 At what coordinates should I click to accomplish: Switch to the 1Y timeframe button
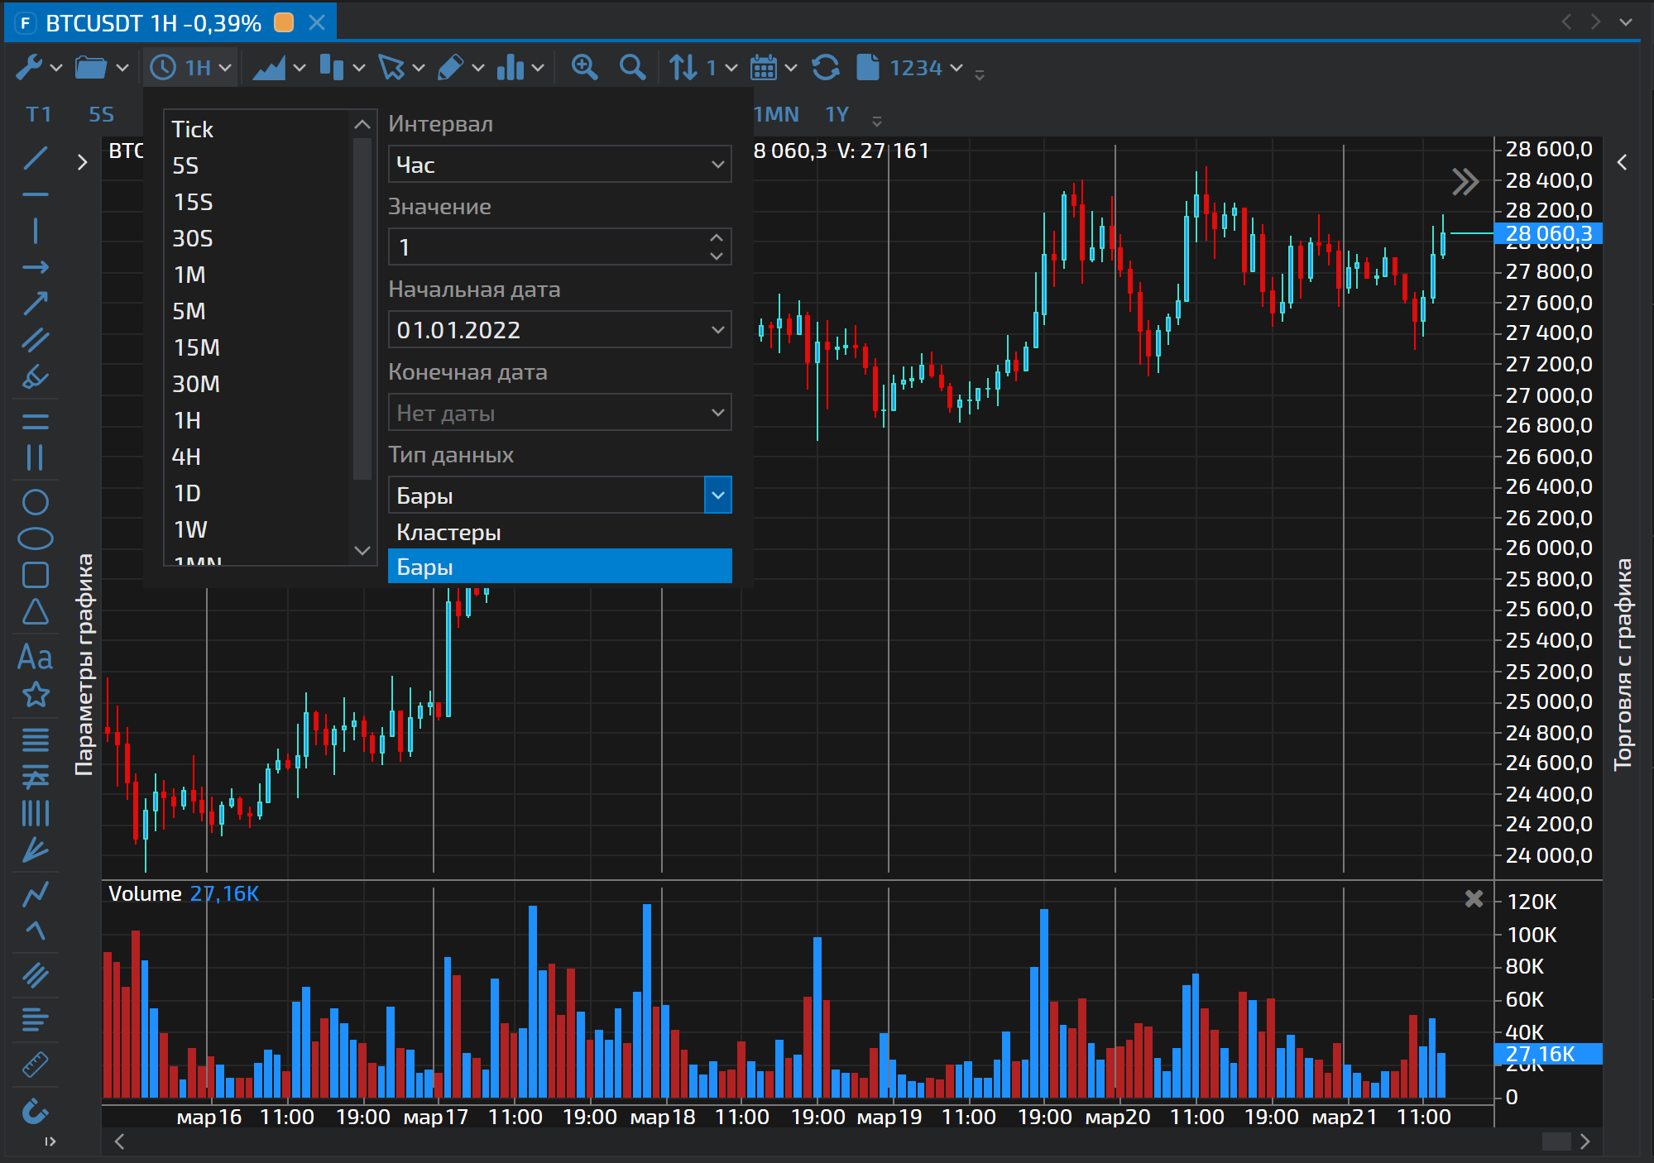[x=837, y=114]
